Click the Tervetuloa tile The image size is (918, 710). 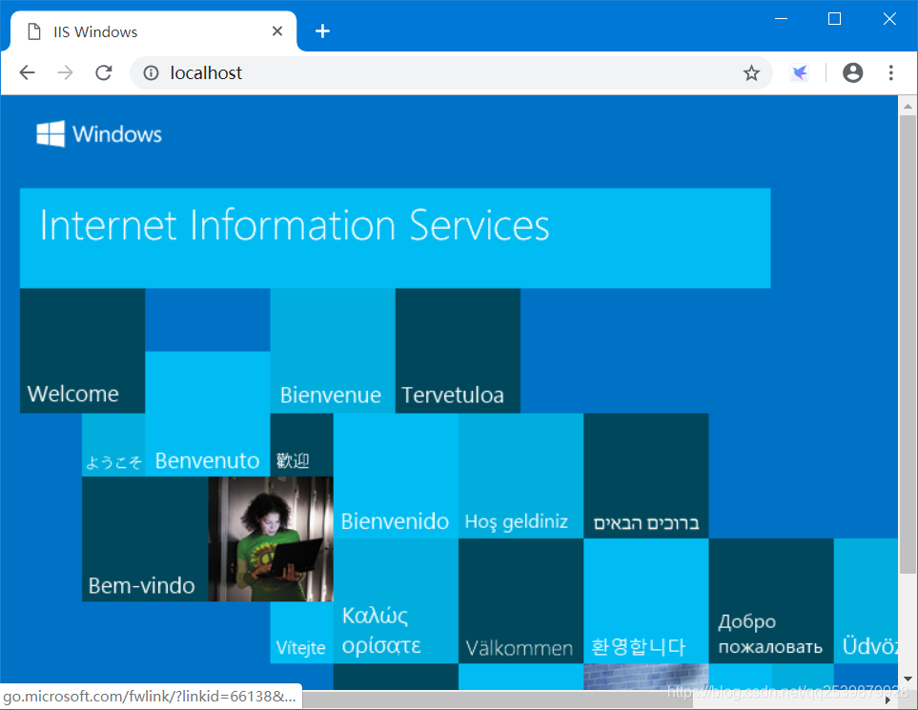coord(458,351)
